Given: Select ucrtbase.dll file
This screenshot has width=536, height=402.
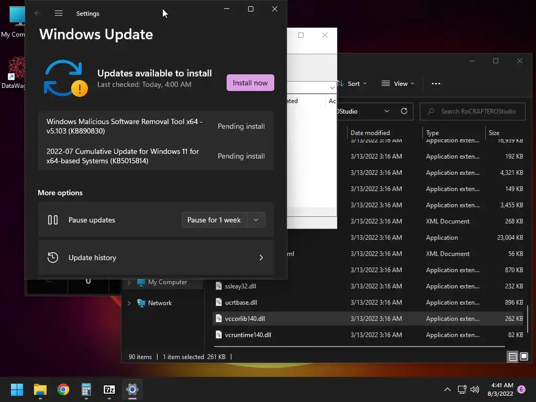Looking at the screenshot, I should point(368,302).
